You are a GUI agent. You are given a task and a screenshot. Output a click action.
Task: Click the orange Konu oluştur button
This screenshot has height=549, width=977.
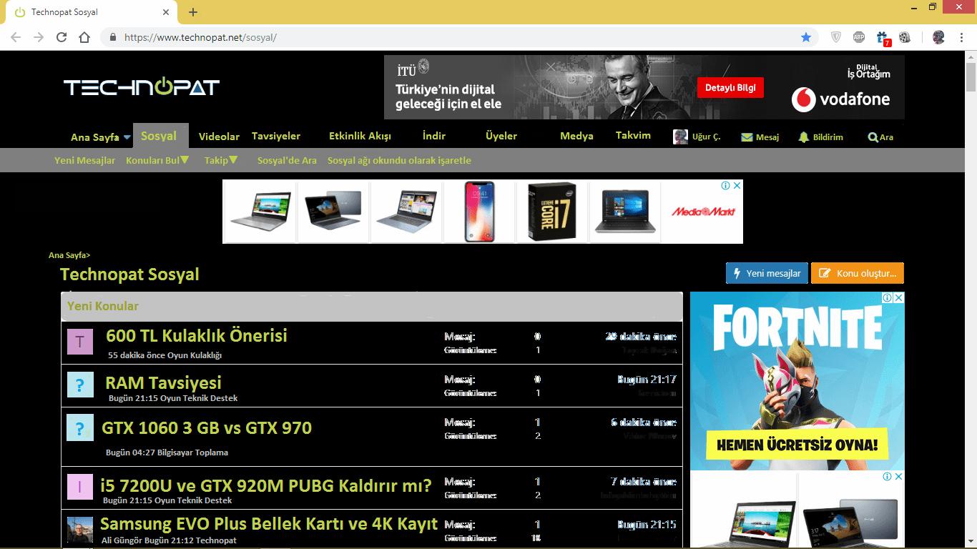point(858,273)
